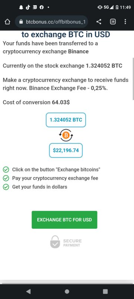Tap the padlock icon in address bar
Screen dimensions: 134x299
tap(21, 22)
